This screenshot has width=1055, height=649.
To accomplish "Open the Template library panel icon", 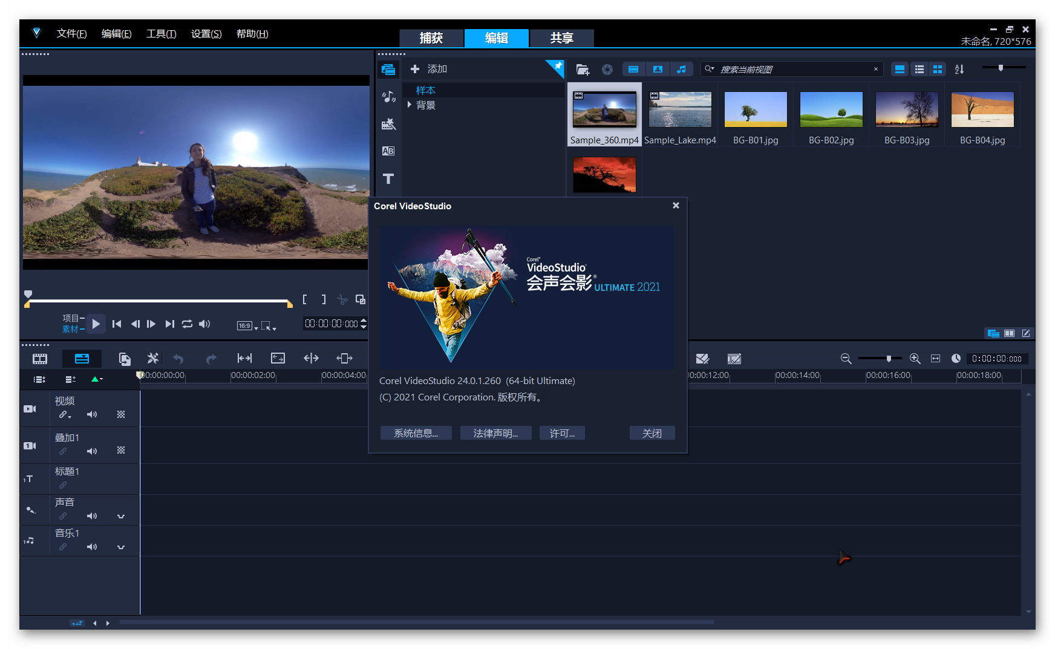I will coord(388,124).
